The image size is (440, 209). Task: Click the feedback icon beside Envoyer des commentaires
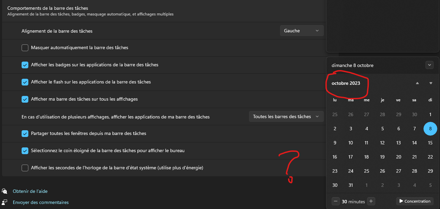pyautogui.click(x=5, y=202)
